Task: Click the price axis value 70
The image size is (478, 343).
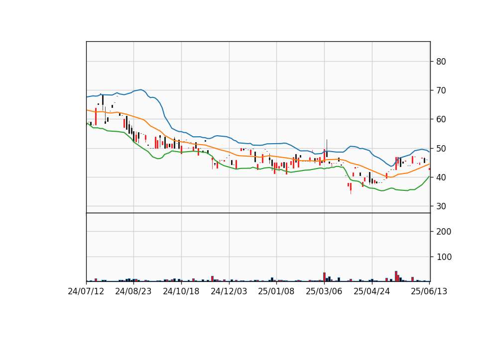Action: 441,90
